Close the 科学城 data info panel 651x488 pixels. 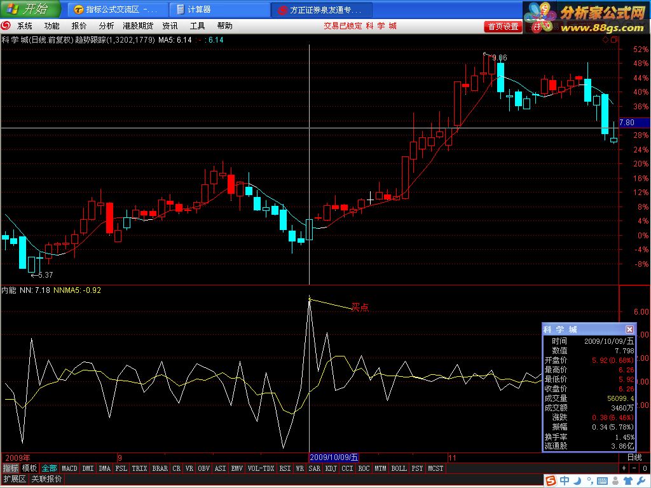point(629,329)
